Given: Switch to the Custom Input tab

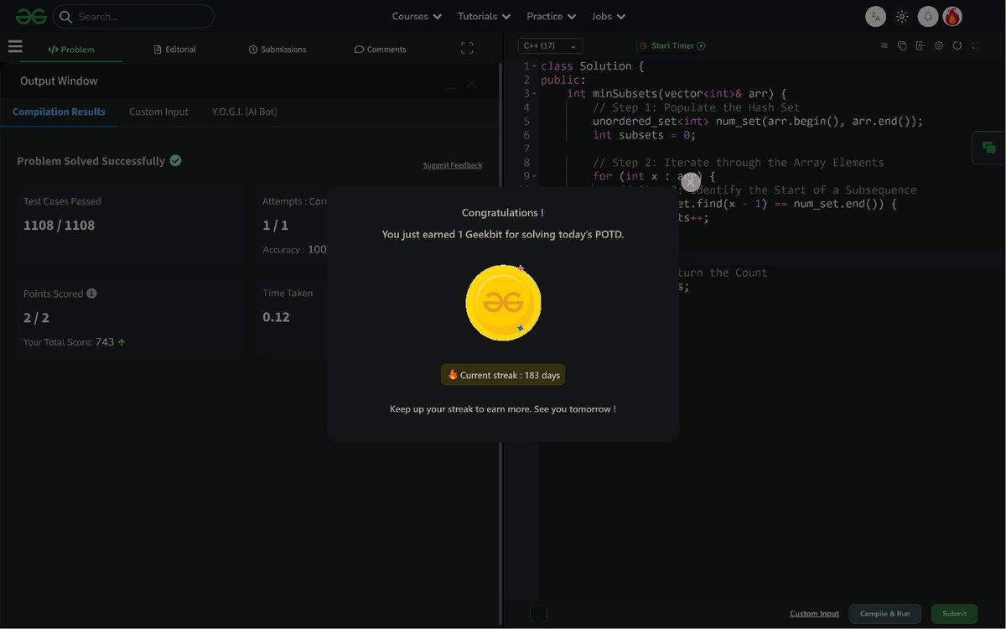Looking at the screenshot, I should (x=158, y=112).
